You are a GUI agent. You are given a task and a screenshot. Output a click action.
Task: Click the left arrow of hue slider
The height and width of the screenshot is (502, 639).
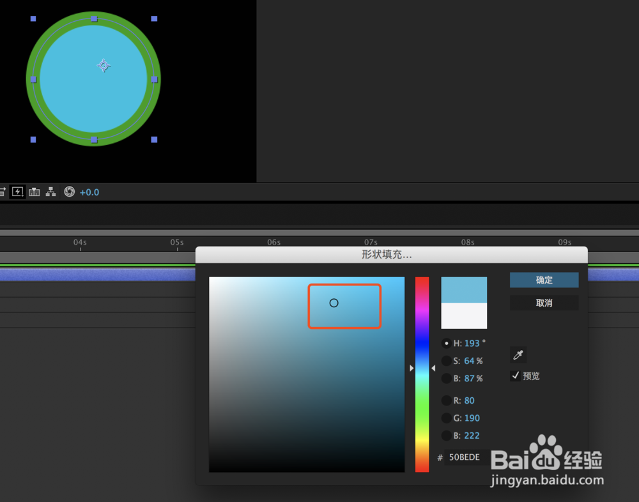412,369
